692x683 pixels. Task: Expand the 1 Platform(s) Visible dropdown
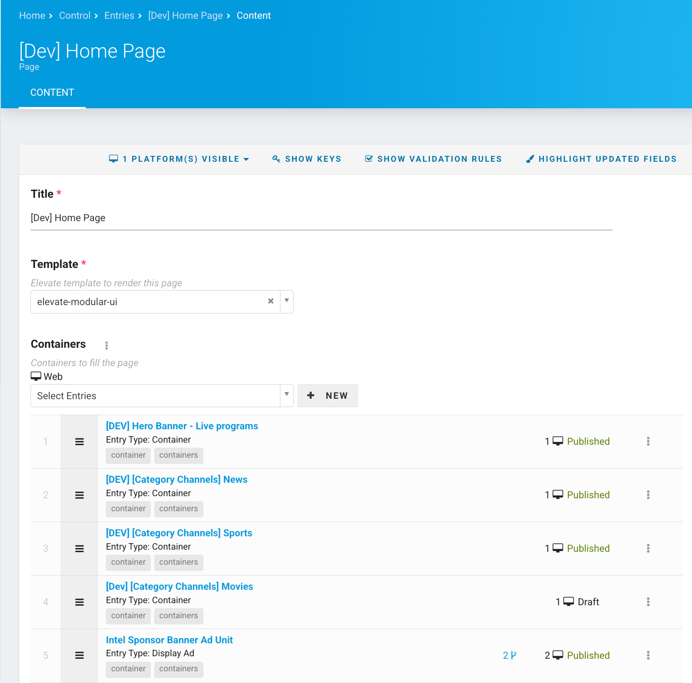(179, 159)
